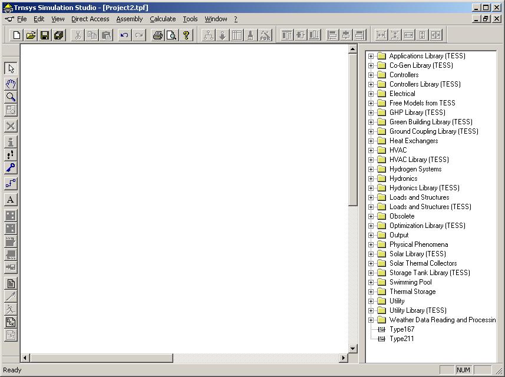Click the FOR Fortran toolbar icon
505x377 pixels.
265,35
